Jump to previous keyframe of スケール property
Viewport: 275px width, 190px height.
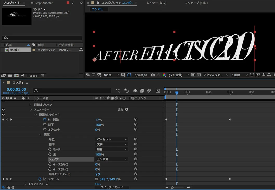click(x=3, y=179)
